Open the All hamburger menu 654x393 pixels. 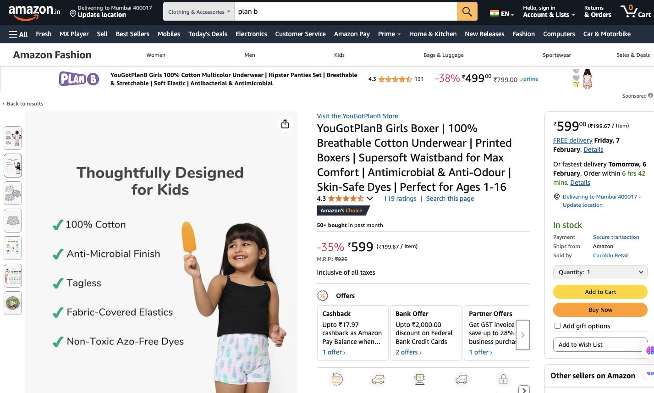point(18,34)
